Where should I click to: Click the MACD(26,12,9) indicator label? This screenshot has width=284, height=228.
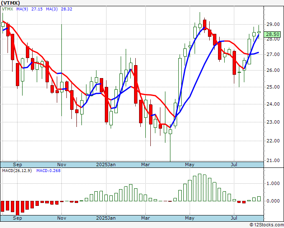pyautogui.click(x=17, y=171)
